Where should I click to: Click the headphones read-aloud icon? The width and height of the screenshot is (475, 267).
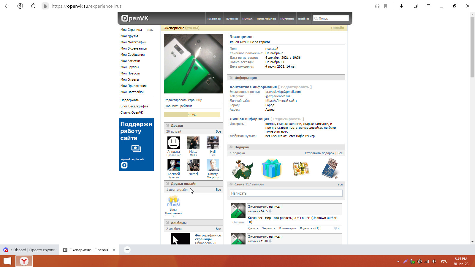point(377,6)
